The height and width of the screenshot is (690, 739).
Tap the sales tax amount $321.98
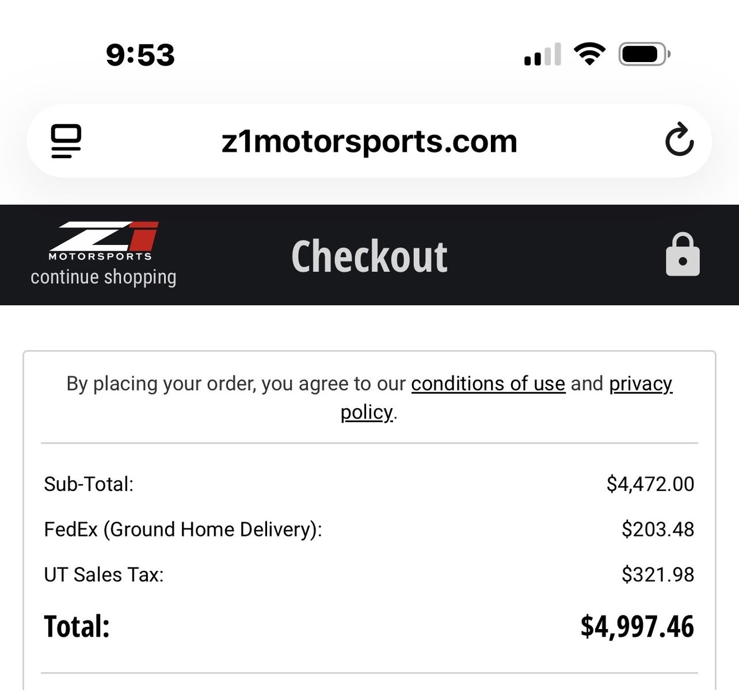(658, 575)
